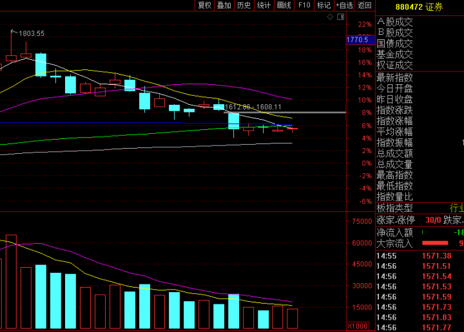Click the 1770.5 price marker on axis
Viewport: 464px width, 332px height.
pos(356,40)
